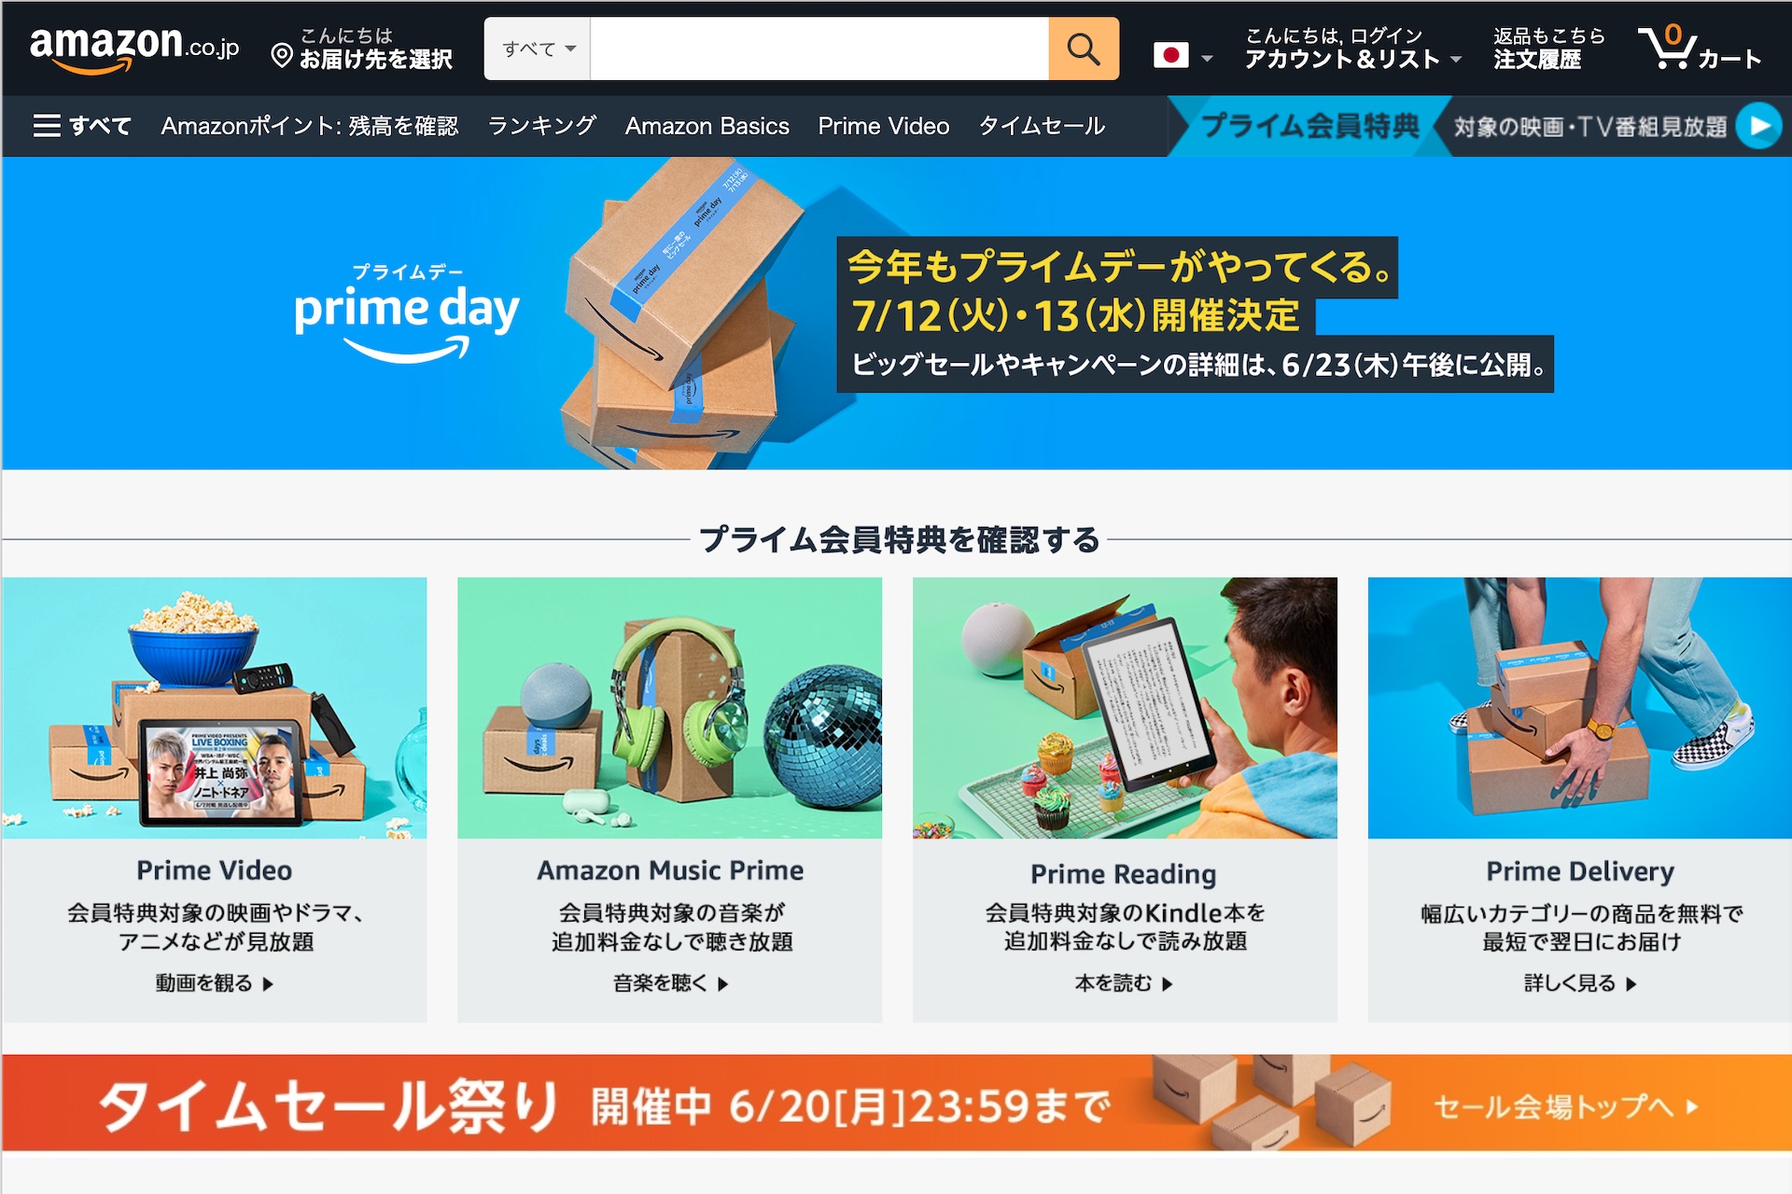Click the prime day logo in the banner

pyautogui.click(x=407, y=312)
